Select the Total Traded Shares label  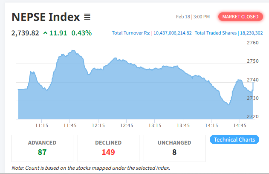pos(216,33)
